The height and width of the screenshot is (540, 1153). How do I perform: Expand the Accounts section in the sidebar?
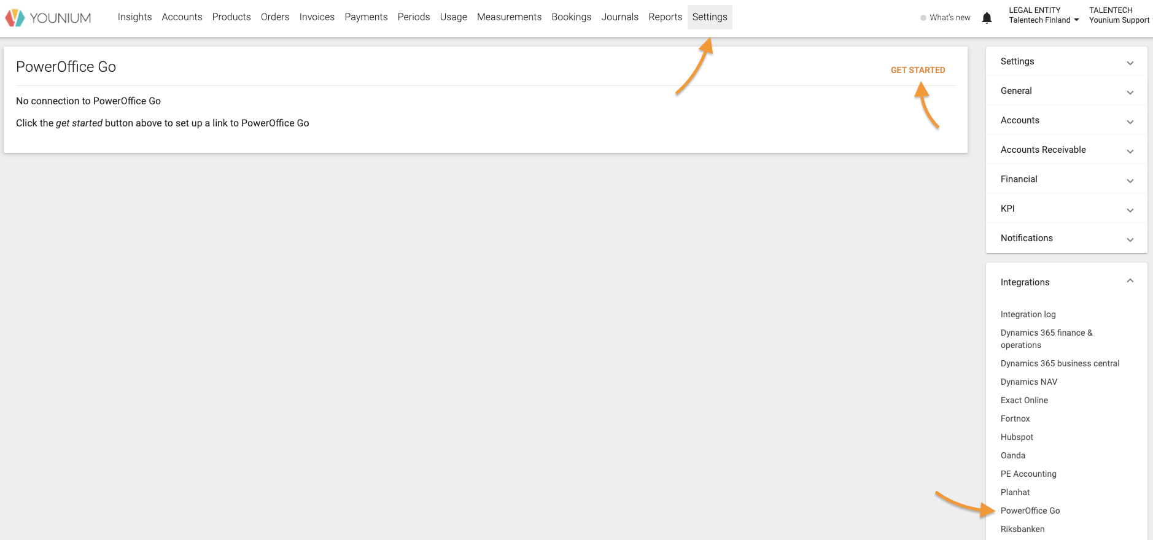[1066, 120]
